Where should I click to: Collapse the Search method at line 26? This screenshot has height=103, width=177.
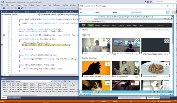[x=11, y=39]
